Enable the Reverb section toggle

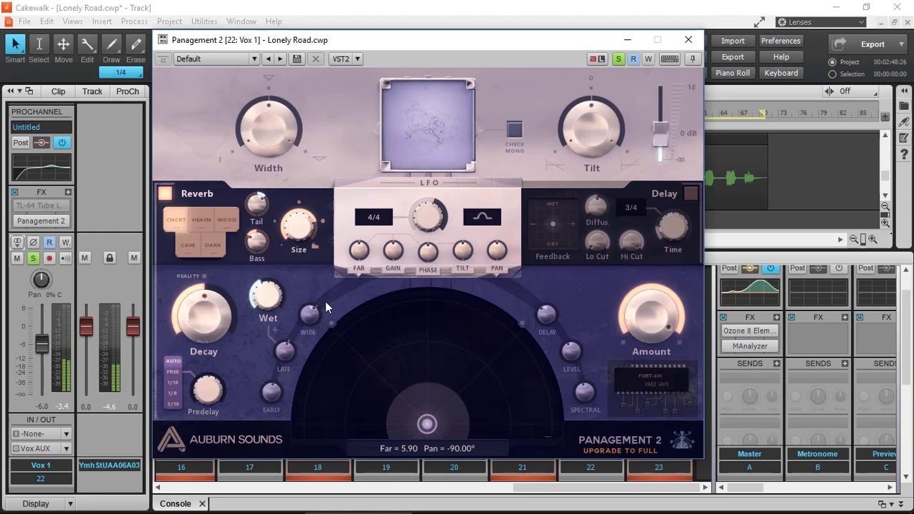[x=166, y=193]
